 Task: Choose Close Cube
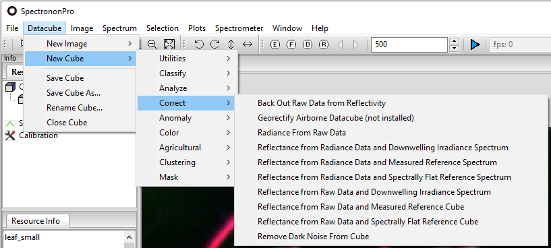tap(80, 122)
